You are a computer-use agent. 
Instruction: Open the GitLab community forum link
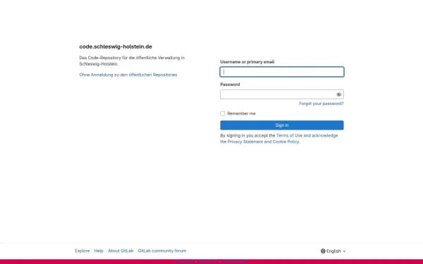[x=162, y=251]
